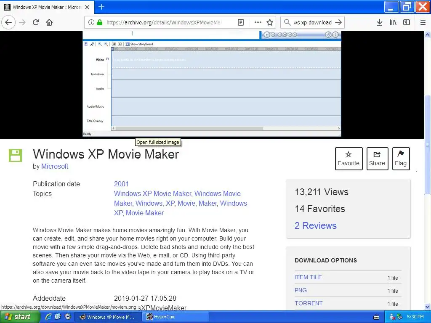The height and width of the screenshot is (323, 431).
Task: Click the green secure padlock icon
Action: [x=100, y=22]
